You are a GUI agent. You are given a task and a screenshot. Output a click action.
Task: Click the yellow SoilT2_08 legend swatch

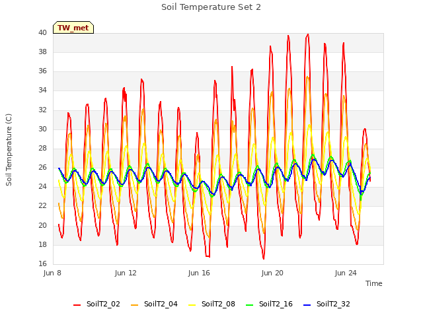(x=192, y=305)
